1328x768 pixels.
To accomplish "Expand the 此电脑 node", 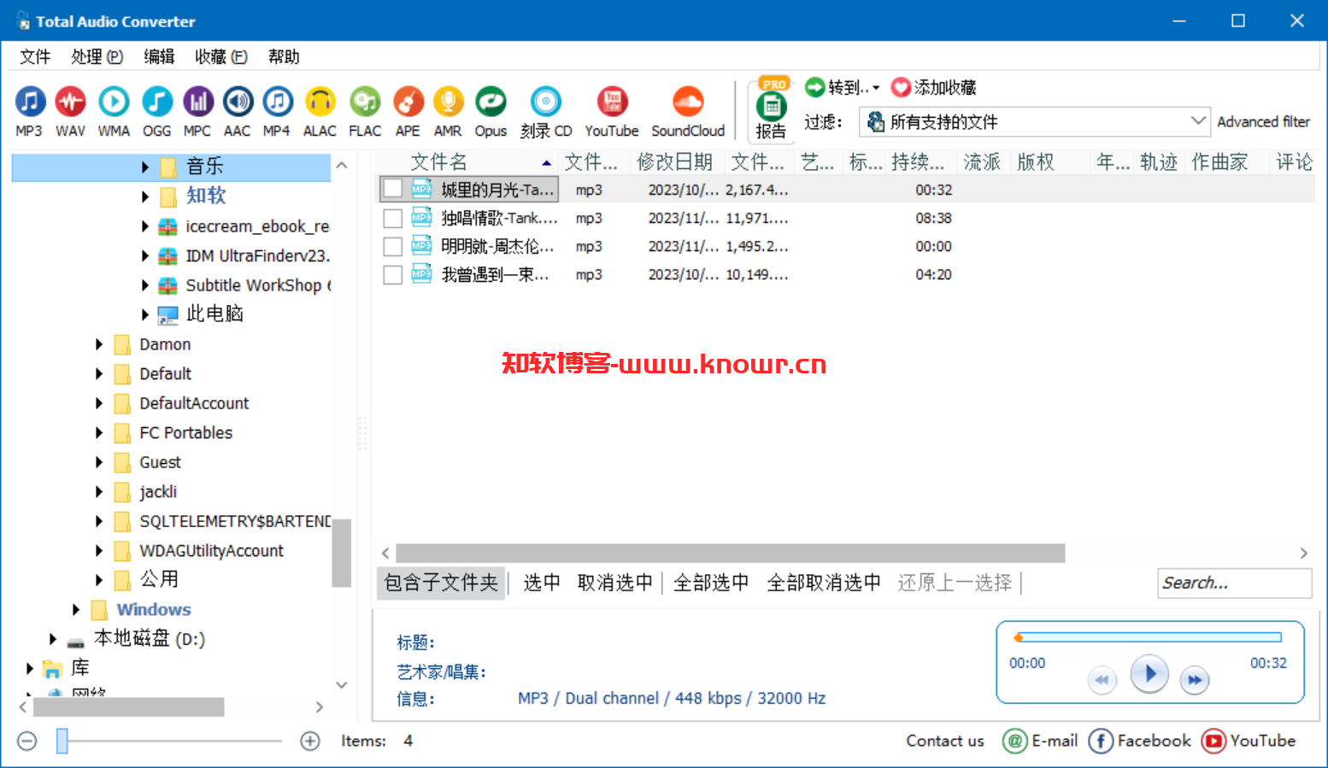I will (x=145, y=314).
